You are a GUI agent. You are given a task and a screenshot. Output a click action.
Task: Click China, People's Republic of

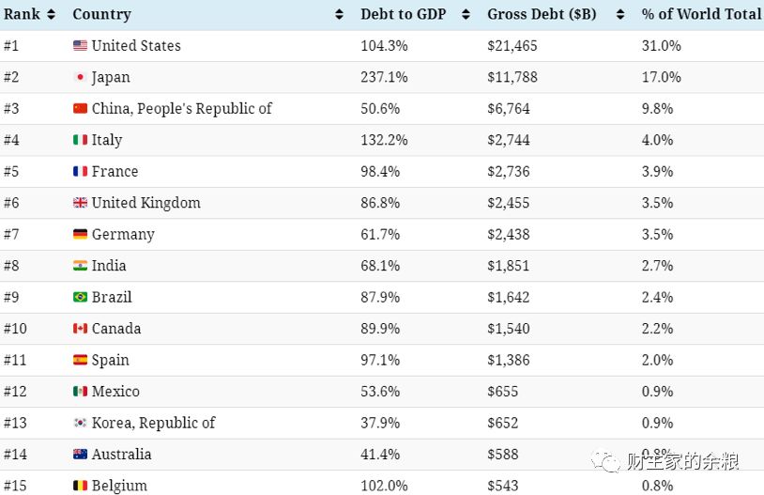[x=181, y=109]
